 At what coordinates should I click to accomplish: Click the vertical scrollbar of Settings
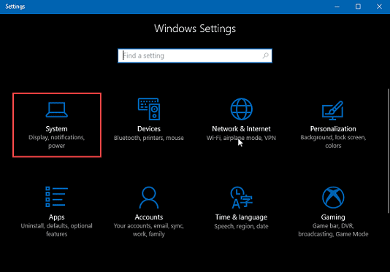[x=389, y=151]
